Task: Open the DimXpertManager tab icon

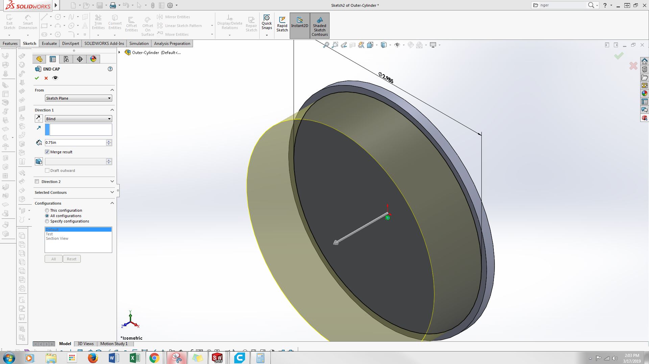Action: point(80,59)
